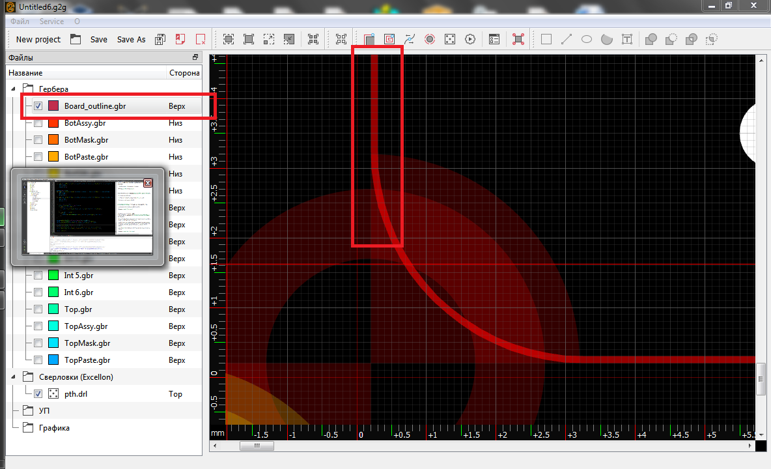The height and width of the screenshot is (469, 771).
Task: Click the union shapes boolean icon
Action: [x=651, y=39]
